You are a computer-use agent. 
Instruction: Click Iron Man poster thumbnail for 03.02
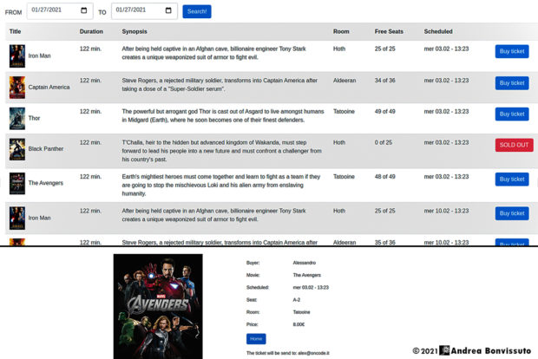(x=17, y=55)
